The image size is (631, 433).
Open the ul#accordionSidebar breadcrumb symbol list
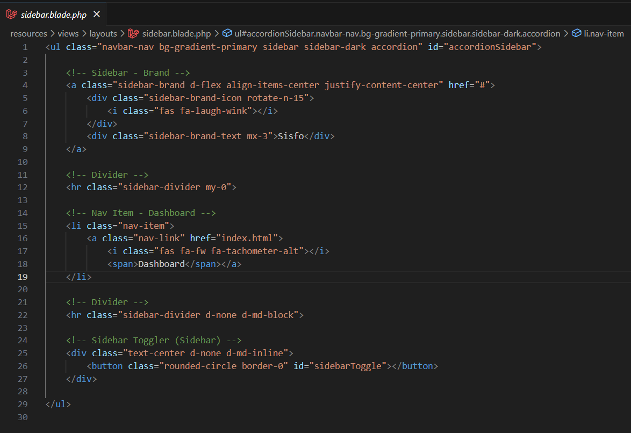(397, 33)
